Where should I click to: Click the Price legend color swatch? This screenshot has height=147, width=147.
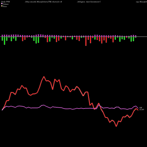[x=2, y=6]
